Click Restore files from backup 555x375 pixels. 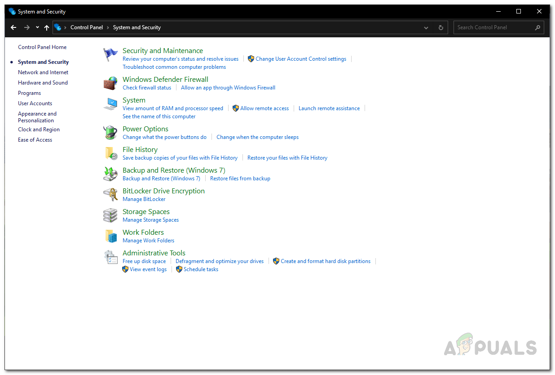(240, 179)
